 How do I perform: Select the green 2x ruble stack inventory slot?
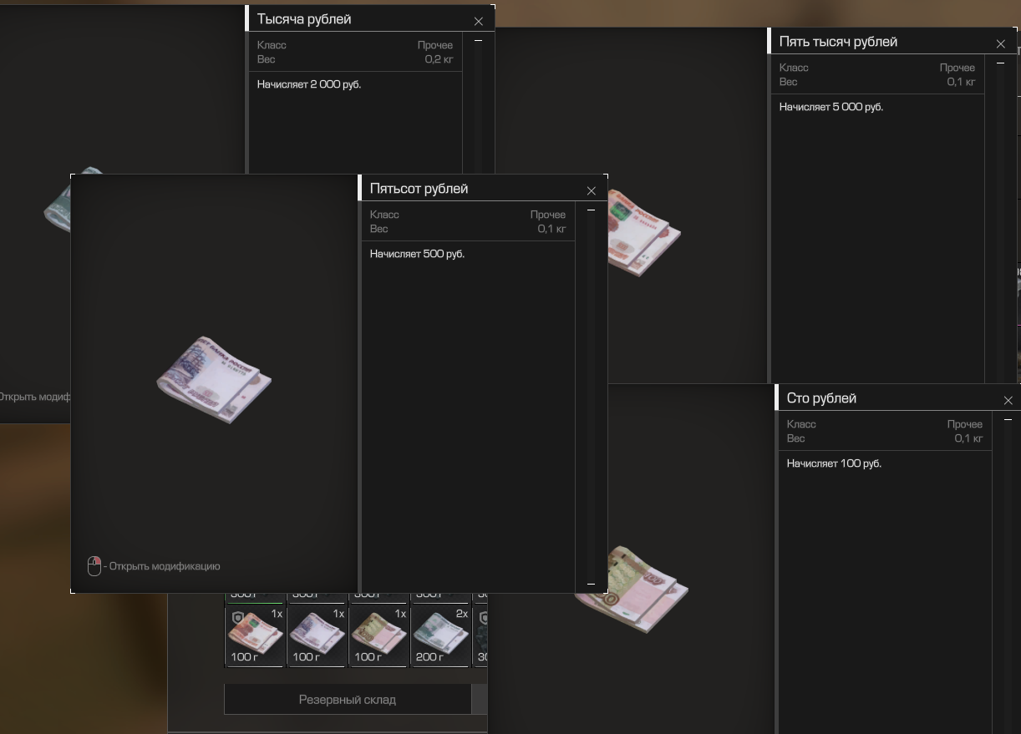(440, 635)
